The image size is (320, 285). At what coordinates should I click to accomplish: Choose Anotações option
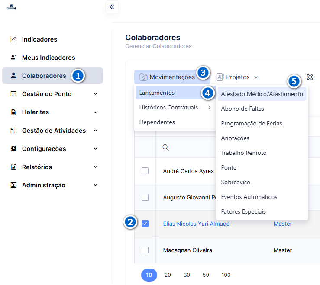pos(262,138)
